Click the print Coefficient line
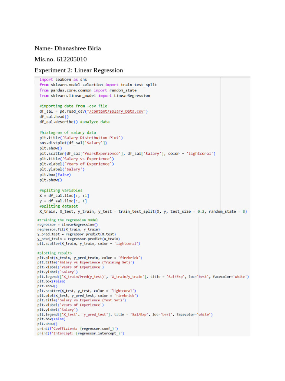 [78, 329]
